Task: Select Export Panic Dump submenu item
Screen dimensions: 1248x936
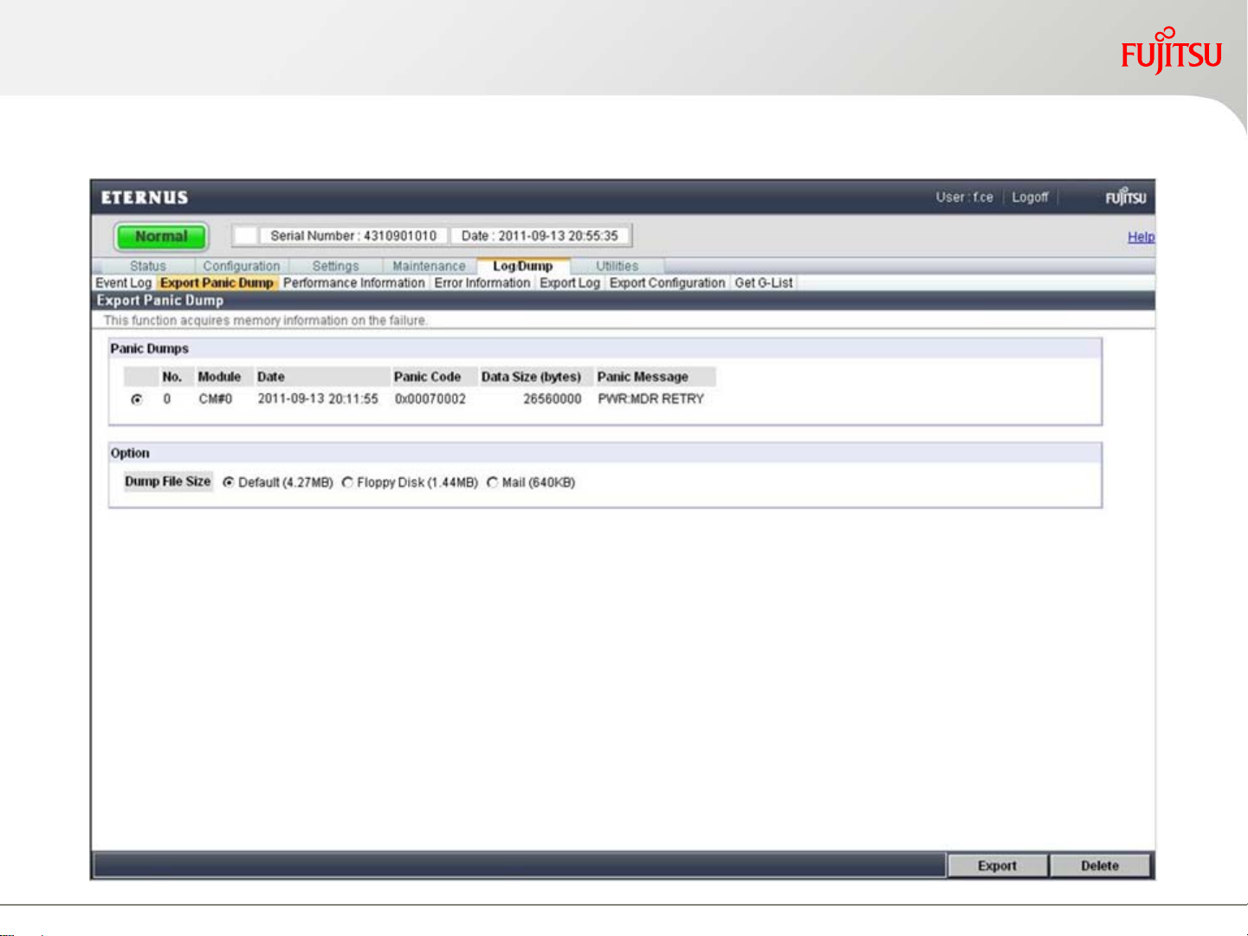Action: pos(217,283)
